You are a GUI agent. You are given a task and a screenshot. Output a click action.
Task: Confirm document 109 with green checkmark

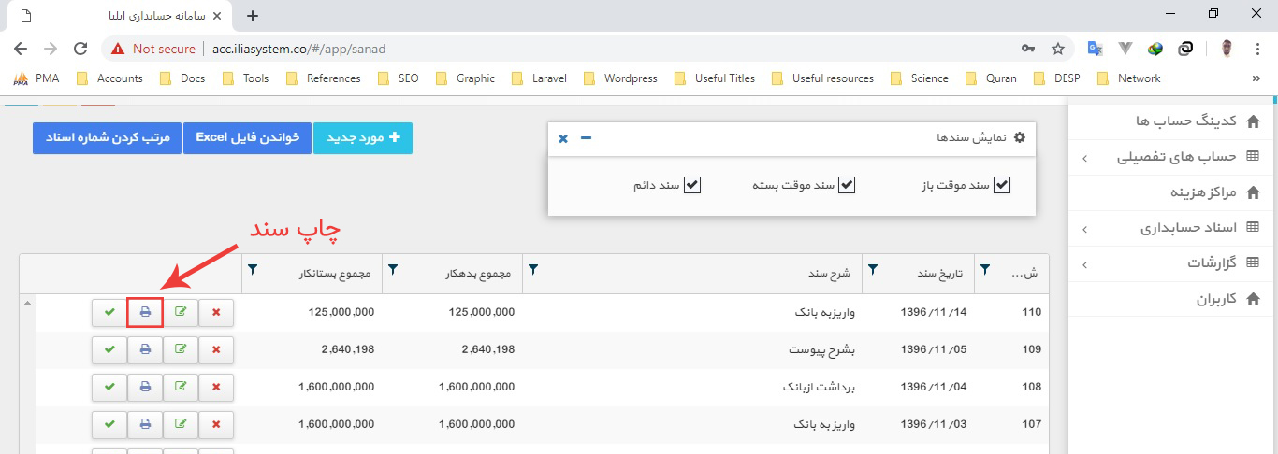point(109,349)
